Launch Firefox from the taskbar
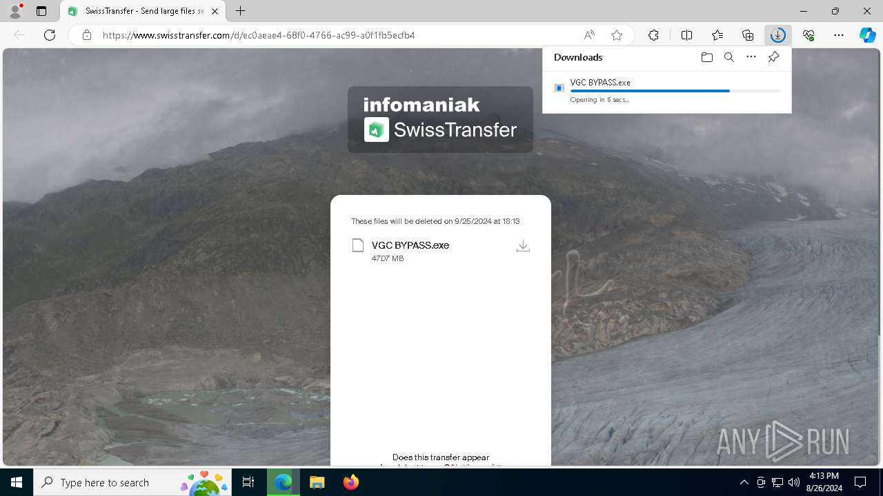 tap(350, 482)
